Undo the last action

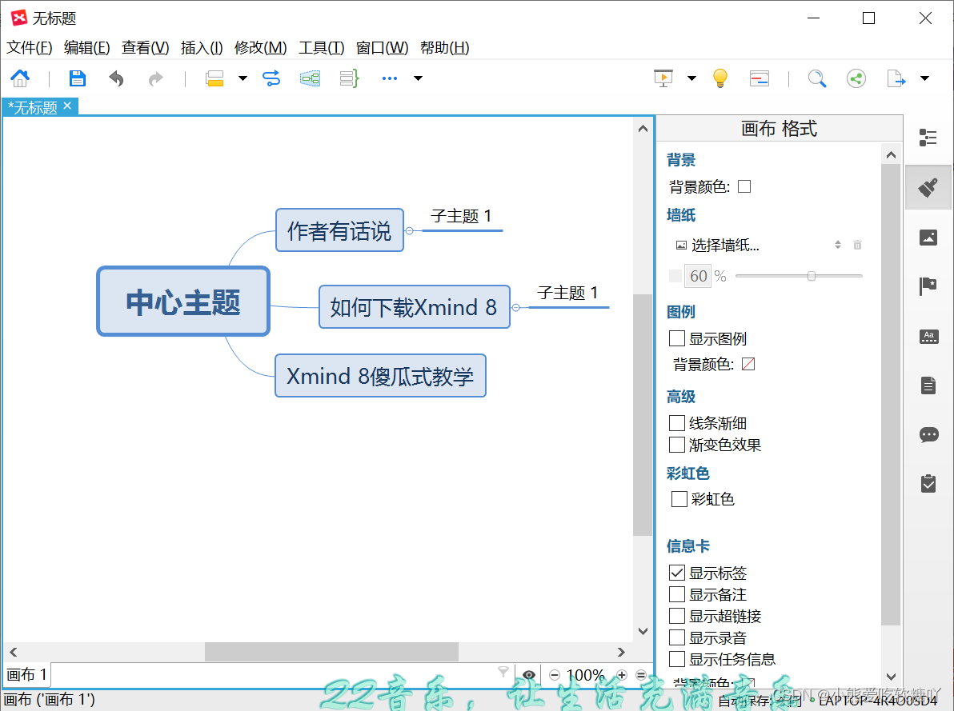[x=116, y=78]
